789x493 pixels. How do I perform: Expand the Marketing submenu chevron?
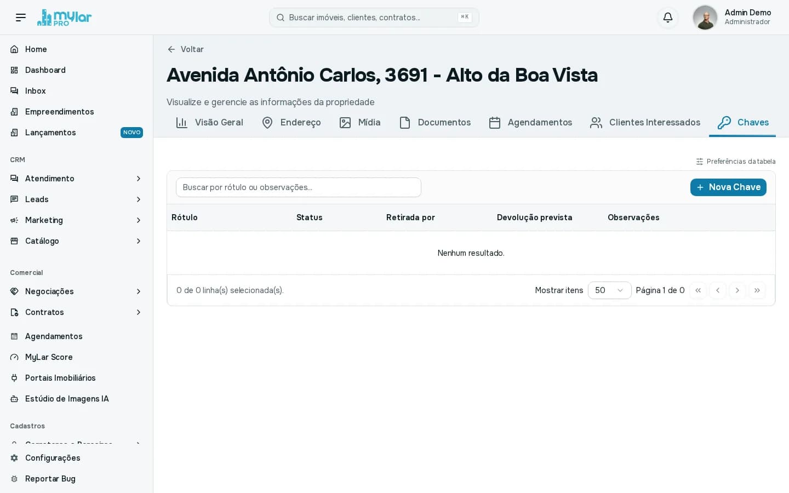pos(139,220)
